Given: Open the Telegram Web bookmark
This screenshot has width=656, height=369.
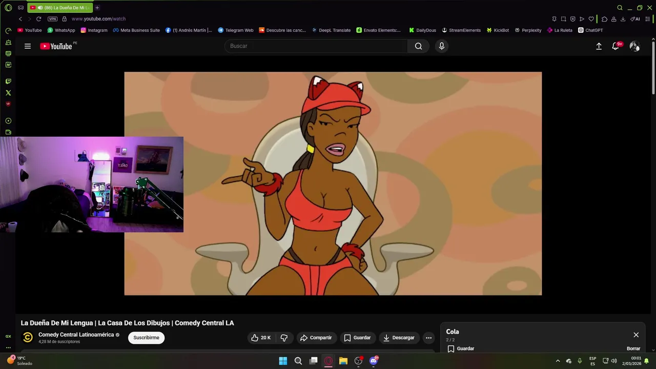Looking at the screenshot, I should point(236,30).
